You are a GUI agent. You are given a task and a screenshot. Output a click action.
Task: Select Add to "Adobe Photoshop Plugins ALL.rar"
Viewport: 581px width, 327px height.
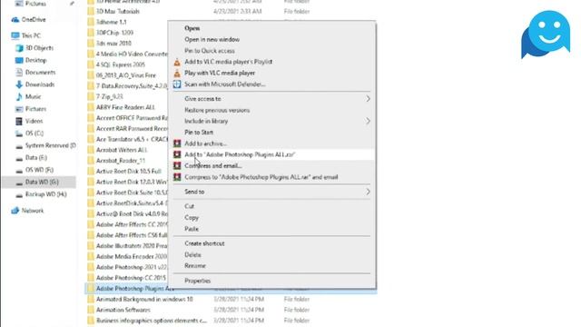240,154
